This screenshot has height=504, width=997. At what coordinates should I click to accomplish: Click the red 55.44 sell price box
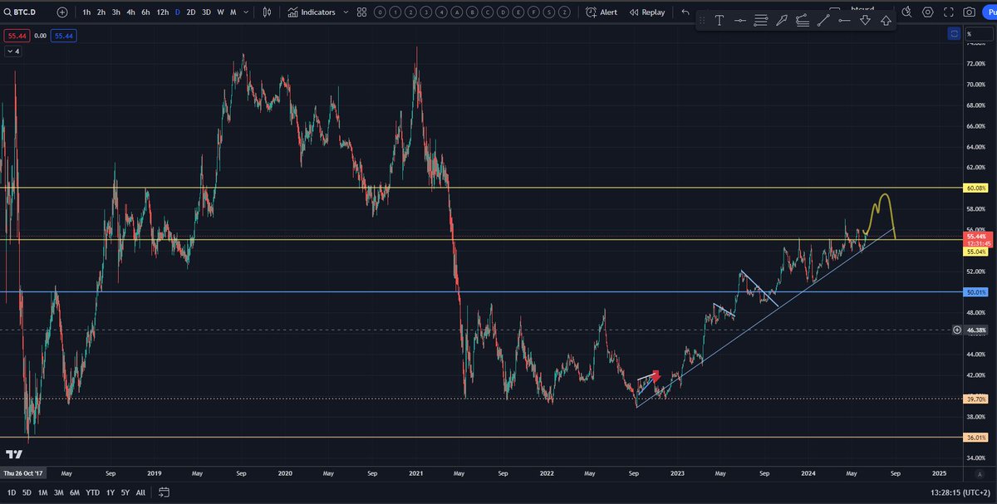pyautogui.click(x=15, y=36)
